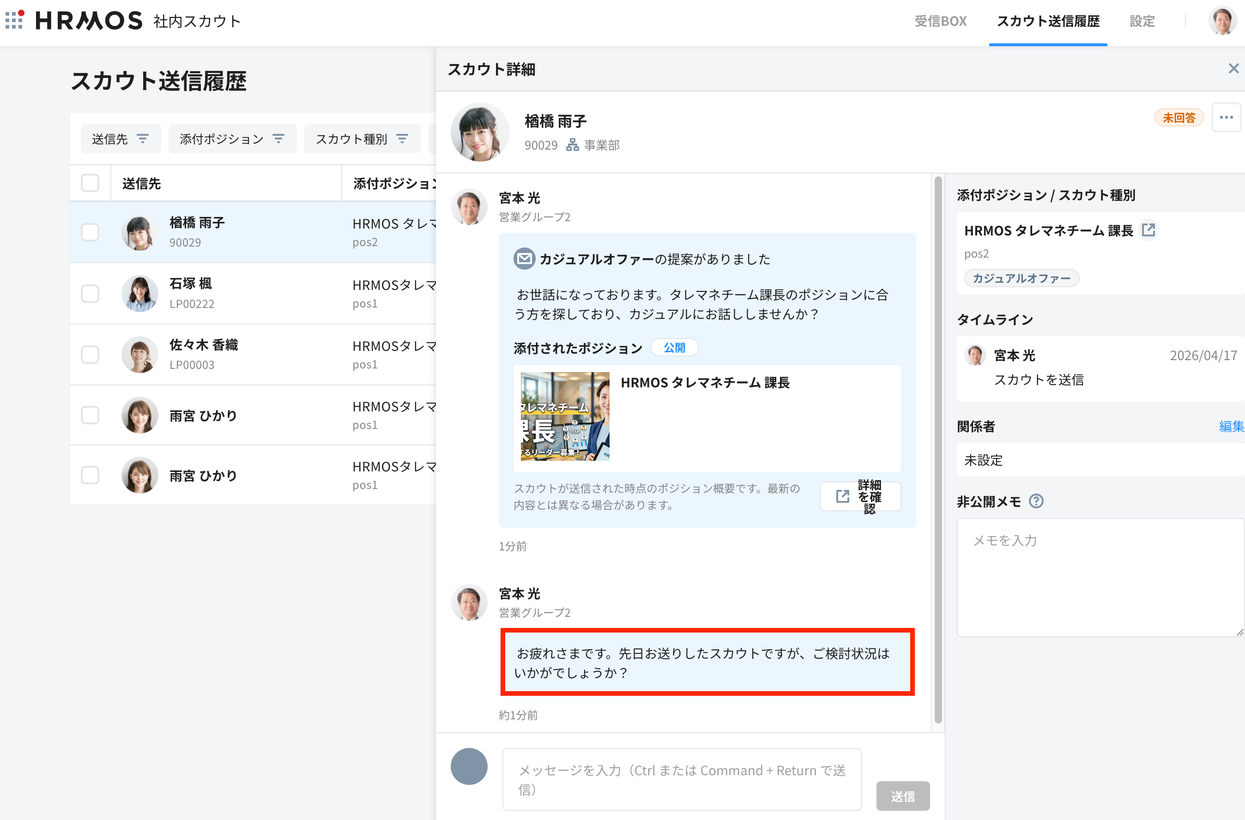
Task: Focus the 非公開メモ text area
Action: pyautogui.click(x=1100, y=577)
